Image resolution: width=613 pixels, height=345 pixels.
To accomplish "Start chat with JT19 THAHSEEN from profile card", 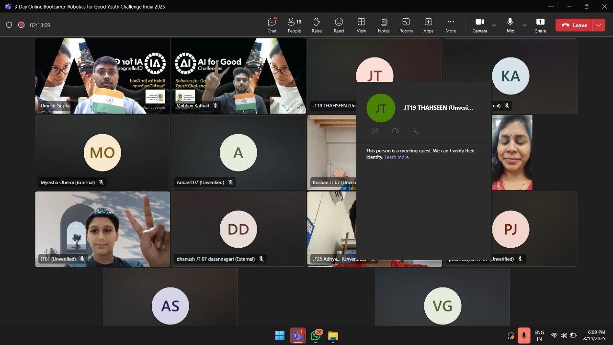I will (x=375, y=131).
